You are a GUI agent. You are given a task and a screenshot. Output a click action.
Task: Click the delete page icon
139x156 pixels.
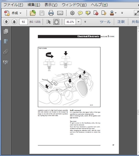click(x=96, y=13)
